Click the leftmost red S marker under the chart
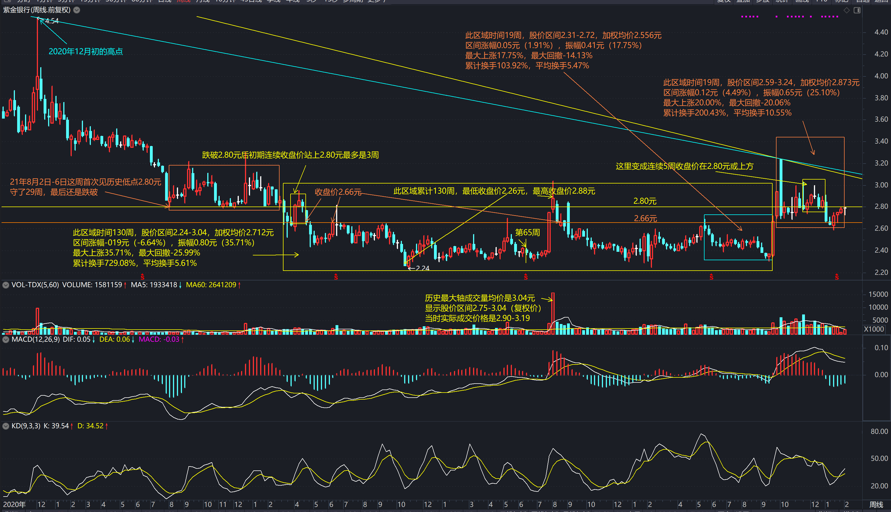Image resolution: width=891 pixels, height=512 pixels. (x=143, y=277)
